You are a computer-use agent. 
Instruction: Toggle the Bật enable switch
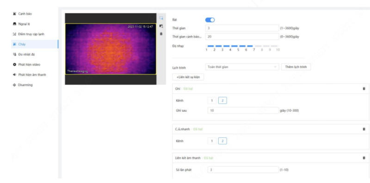coord(210,20)
